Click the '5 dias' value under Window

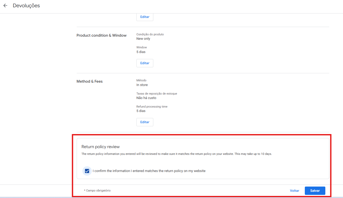click(141, 52)
